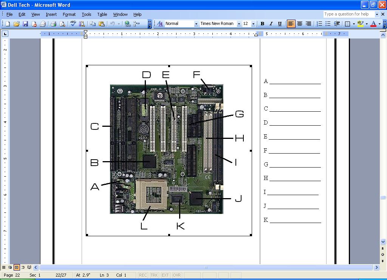Image resolution: width=387 pixels, height=280 pixels.
Task: Click the horizontal scrollbar thumb
Action: (206, 268)
